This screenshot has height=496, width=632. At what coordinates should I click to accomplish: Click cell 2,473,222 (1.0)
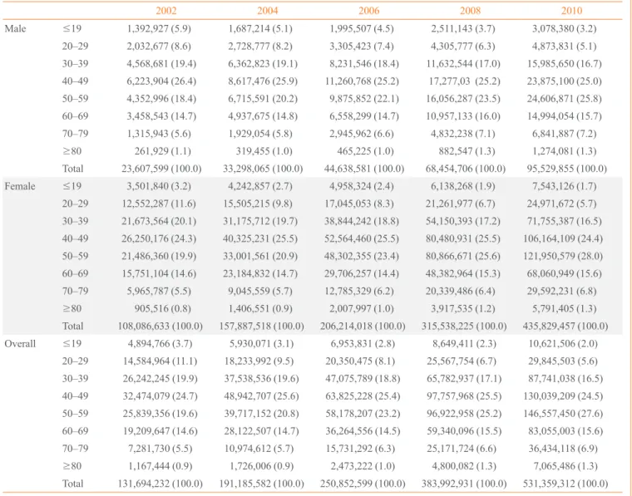(x=363, y=466)
